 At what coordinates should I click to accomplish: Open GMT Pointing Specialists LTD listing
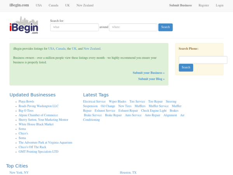pyautogui.click(x=38, y=152)
